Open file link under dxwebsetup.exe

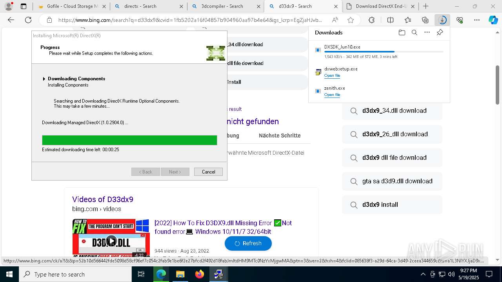pos(332,76)
